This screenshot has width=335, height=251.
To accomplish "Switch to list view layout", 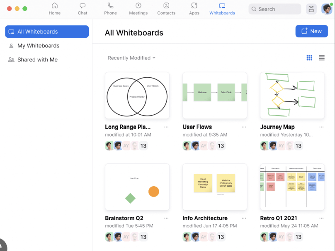I will click(322, 58).
